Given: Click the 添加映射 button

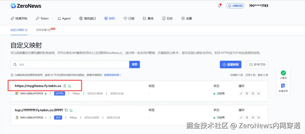Looking at the screenshot, I should click(x=230, y=65).
